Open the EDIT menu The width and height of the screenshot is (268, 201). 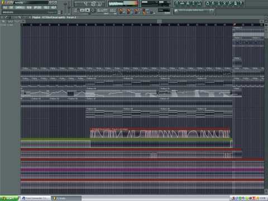pyautogui.click(x=11, y=8)
